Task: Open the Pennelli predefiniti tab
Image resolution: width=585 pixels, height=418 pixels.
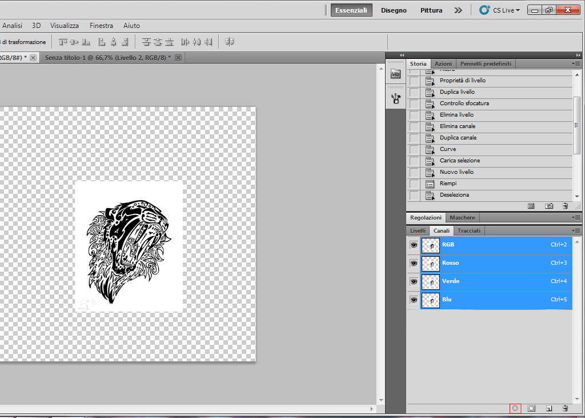Action: point(486,64)
